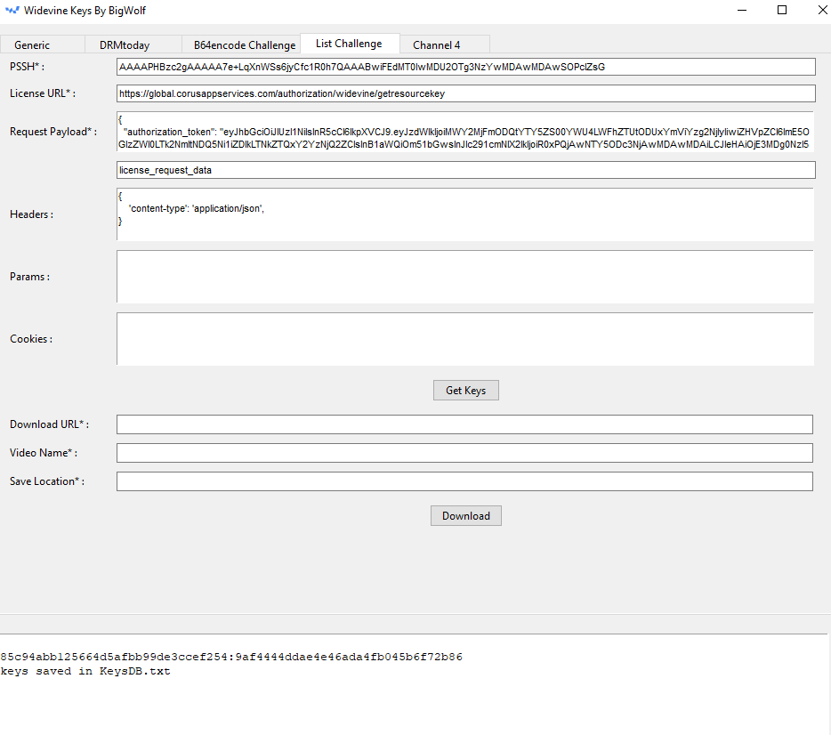Focus the empty Cookies text area
Image resolution: width=831 pixels, height=735 pixels.
pyautogui.click(x=465, y=339)
